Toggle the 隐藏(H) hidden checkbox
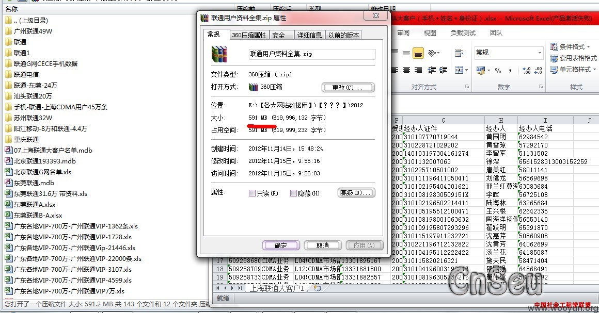This screenshot has height=313, width=599. pos(293,193)
